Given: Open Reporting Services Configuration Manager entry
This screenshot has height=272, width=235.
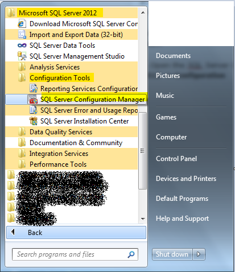Looking at the screenshot, I should pos(72,89).
